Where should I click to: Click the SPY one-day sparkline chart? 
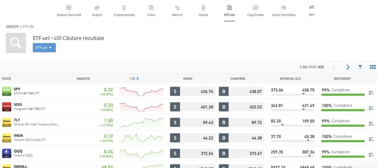[x=141, y=91]
